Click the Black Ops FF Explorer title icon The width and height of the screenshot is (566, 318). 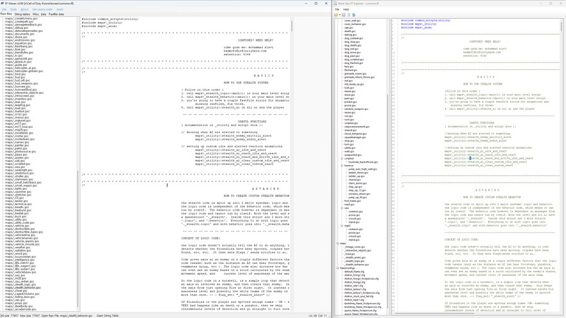coord(336,3)
